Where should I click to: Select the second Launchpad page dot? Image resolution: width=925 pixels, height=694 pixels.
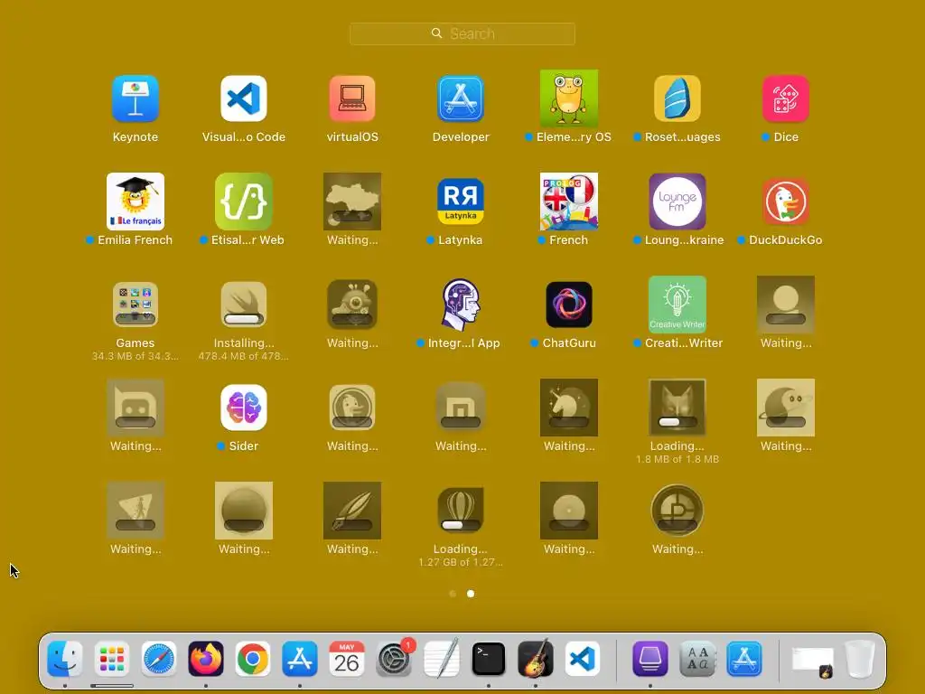tap(471, 594)
